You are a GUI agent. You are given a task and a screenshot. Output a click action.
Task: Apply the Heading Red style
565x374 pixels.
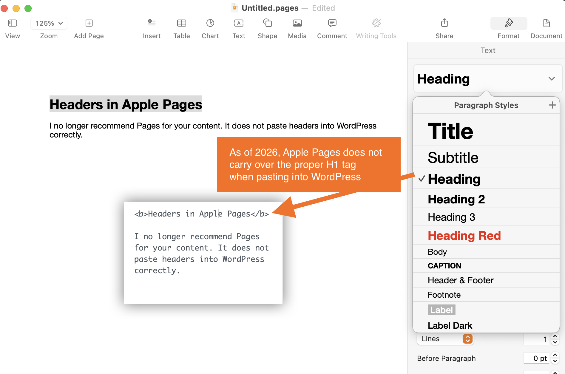[x=486, y=236]
